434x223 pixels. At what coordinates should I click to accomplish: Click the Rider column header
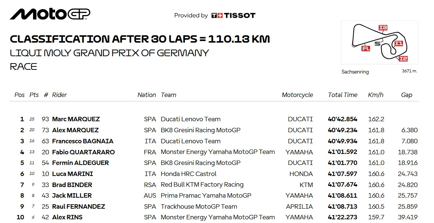pos(59,95)
